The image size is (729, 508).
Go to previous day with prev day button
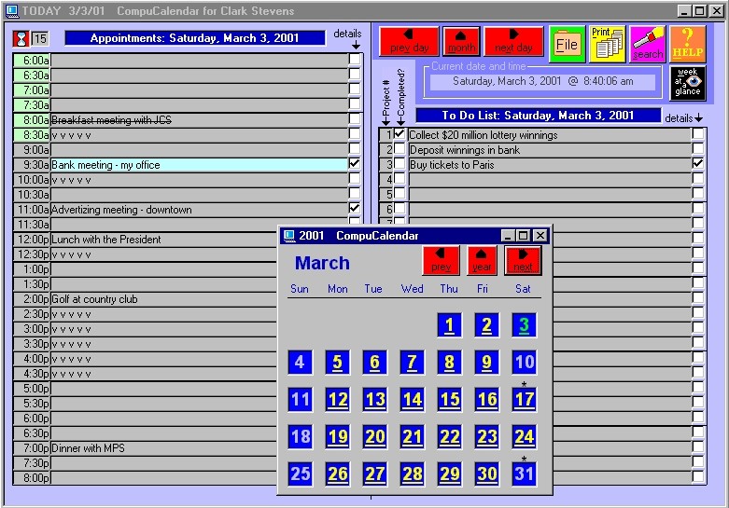coord(409,42)
